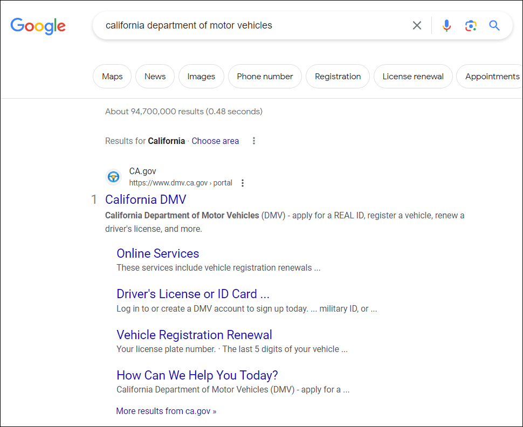Select the Registration filter chip

[x=338, y=77]
